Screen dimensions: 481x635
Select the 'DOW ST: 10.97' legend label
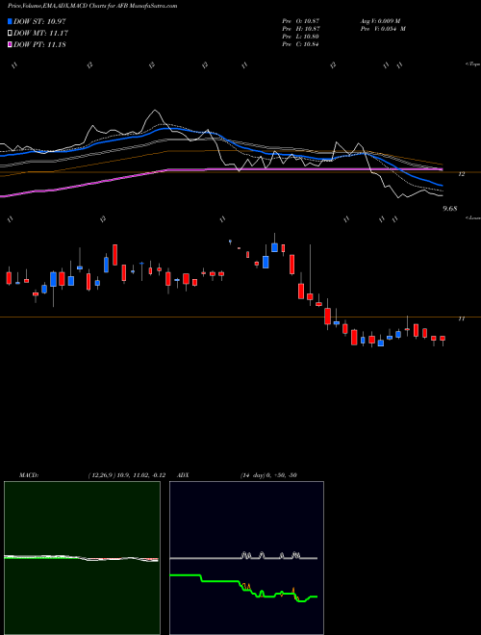pyautogui.click(x=39, y=21)
